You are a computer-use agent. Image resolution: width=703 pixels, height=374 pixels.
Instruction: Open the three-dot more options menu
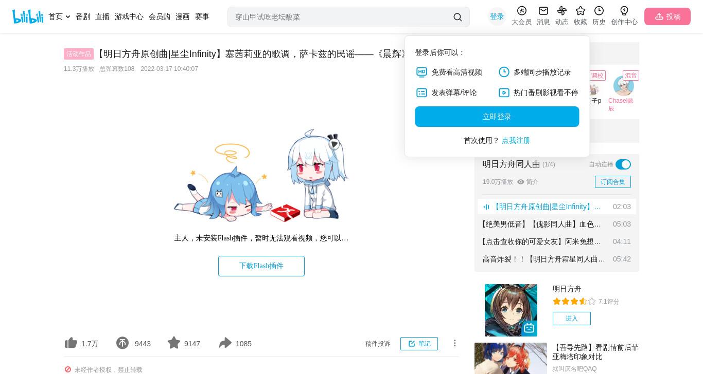(x=454, y=343)
